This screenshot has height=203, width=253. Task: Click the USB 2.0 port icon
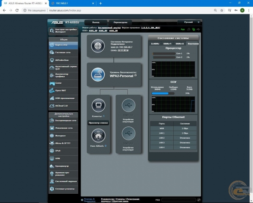[x=129, y=133]
